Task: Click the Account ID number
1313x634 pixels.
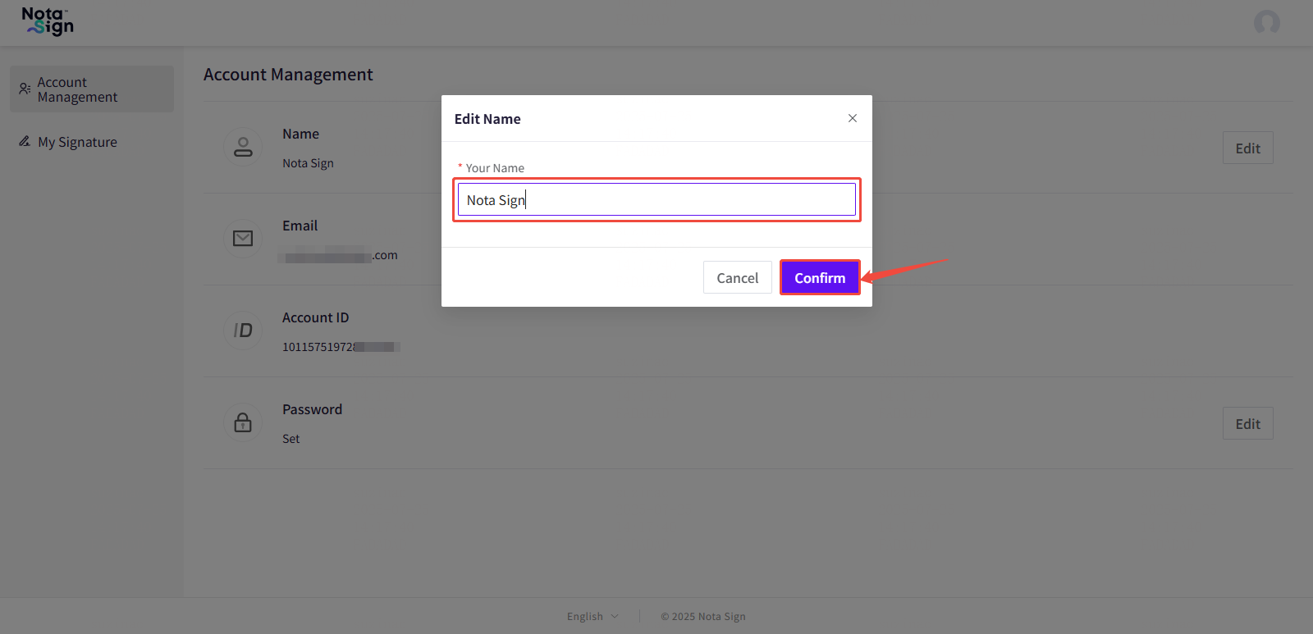Action: 340,347
